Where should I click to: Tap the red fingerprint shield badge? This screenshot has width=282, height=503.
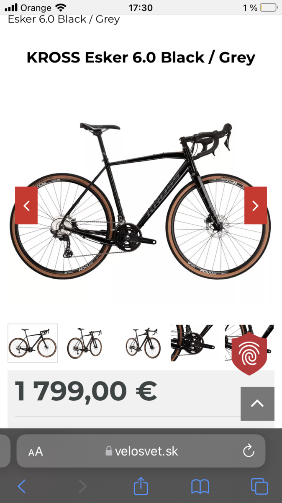[249, 354]
